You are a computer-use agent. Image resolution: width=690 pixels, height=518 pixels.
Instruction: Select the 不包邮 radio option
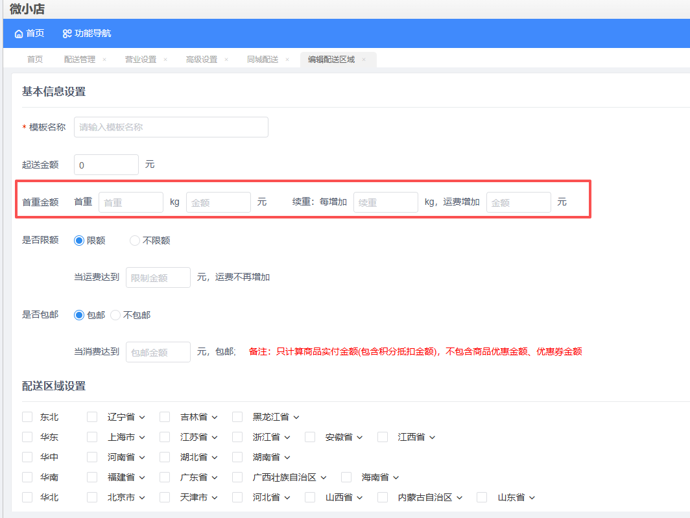115,315
